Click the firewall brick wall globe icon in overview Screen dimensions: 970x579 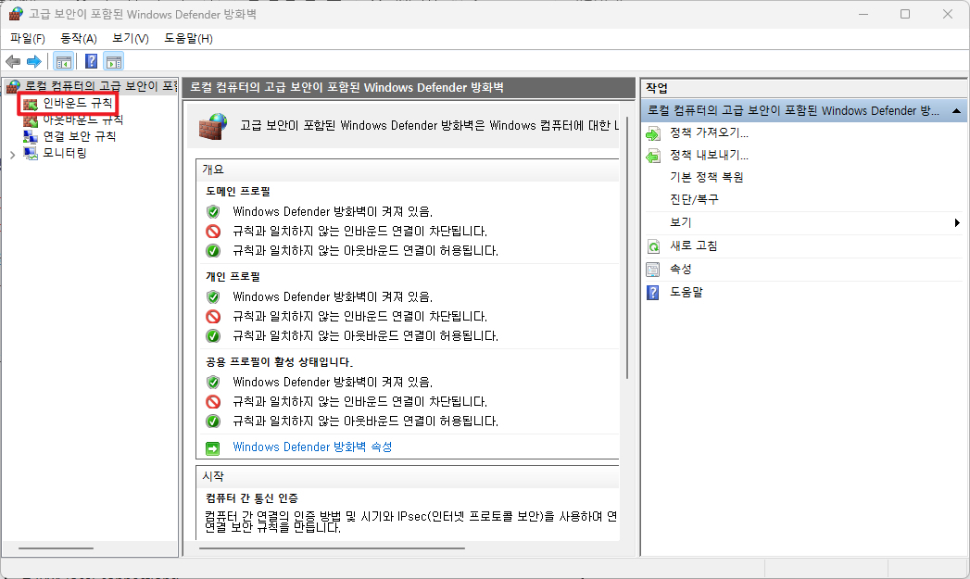click(x=213, y=126)
